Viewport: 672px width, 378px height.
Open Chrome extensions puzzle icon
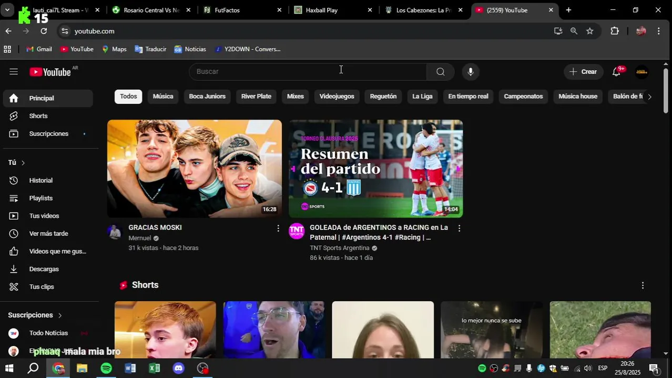(615, 31)
